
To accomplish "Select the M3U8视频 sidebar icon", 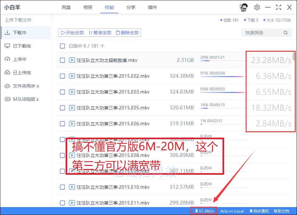I will 7,99.
